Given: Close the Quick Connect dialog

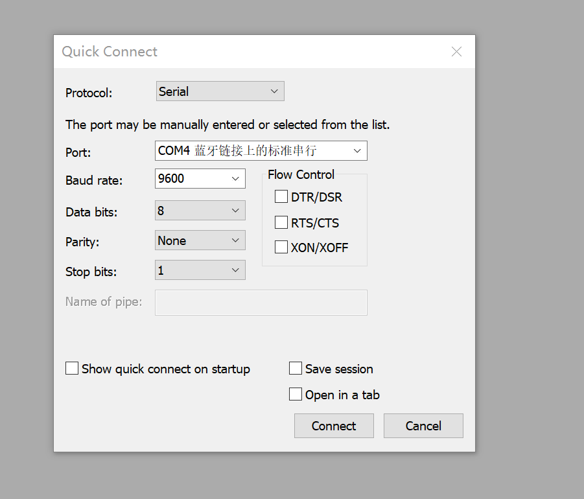Looking at the screenshot, I should click(x=456, y=52).
